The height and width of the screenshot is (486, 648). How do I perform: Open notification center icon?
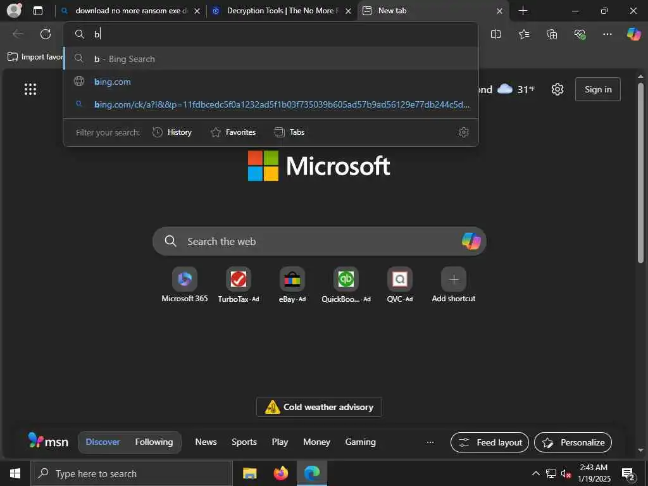click(x=628, y=474)
